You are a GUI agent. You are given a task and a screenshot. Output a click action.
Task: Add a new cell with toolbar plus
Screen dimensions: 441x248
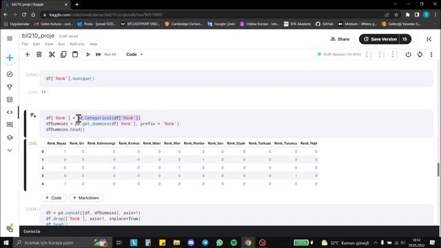tap(28, 54)
